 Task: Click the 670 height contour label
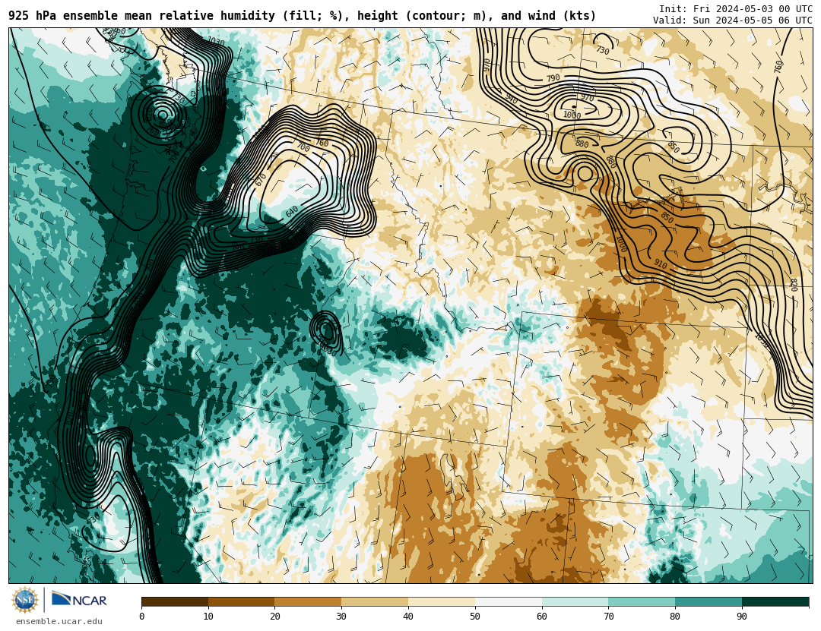coord(261,180)
